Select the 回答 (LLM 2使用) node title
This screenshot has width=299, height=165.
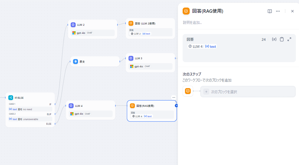click(145, 24)
